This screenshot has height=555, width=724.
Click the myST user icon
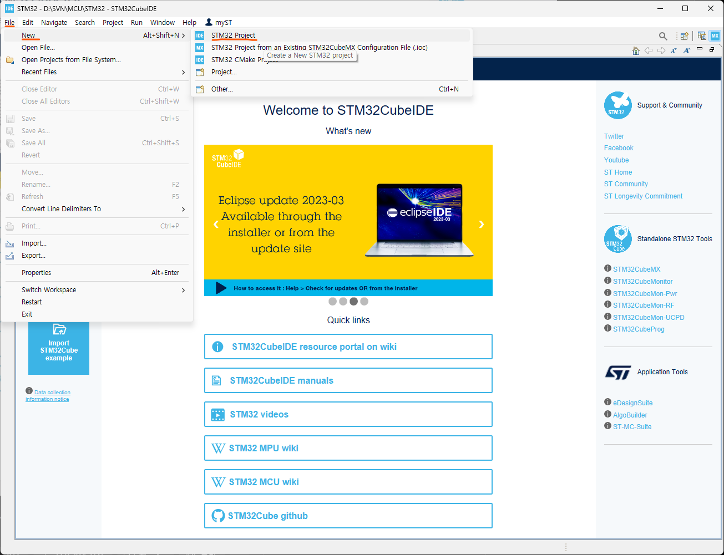209,22
